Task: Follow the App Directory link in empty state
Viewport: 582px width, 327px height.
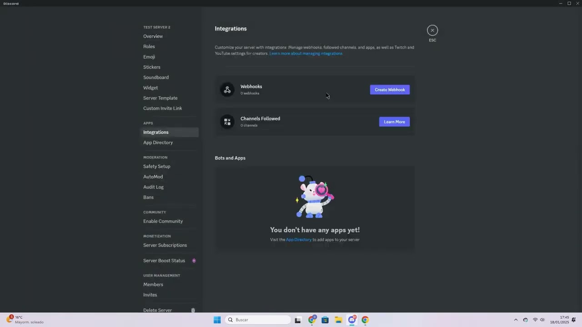Action: [x=299, y=240]
